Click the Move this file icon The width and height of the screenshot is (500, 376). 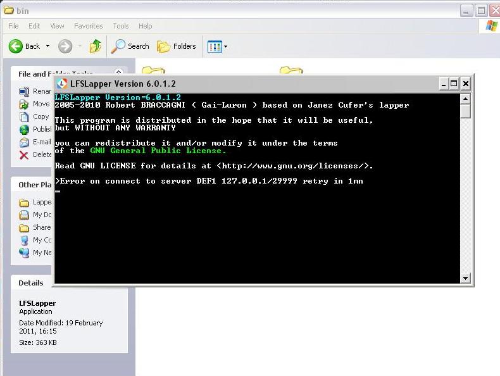[24, 104]
